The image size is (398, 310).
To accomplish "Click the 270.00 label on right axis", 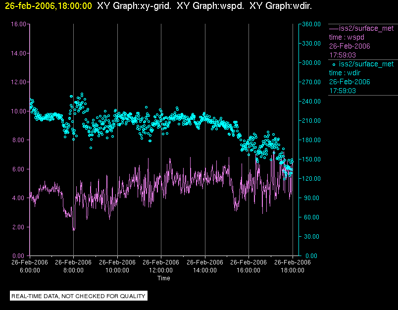I will (311, 82).
